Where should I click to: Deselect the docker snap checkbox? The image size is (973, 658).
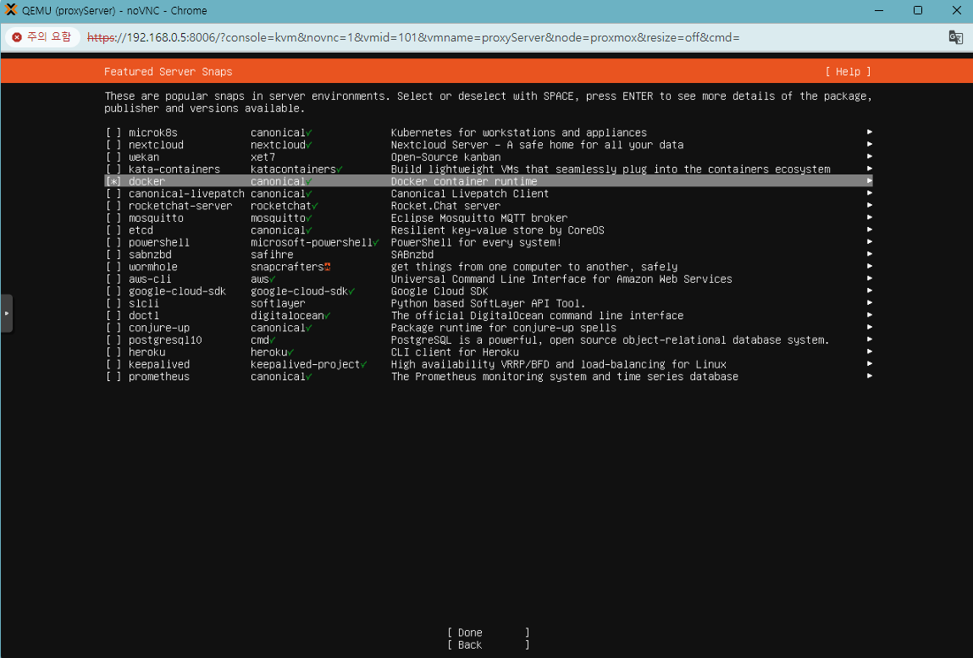pyautogui.click(x=113, y=181)
